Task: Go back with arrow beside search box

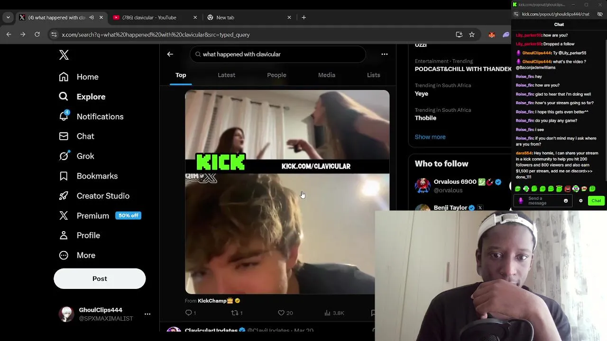Action: 170,54
